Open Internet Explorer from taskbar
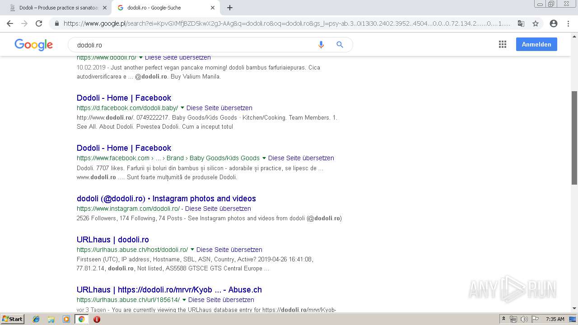 click(36, 319)
